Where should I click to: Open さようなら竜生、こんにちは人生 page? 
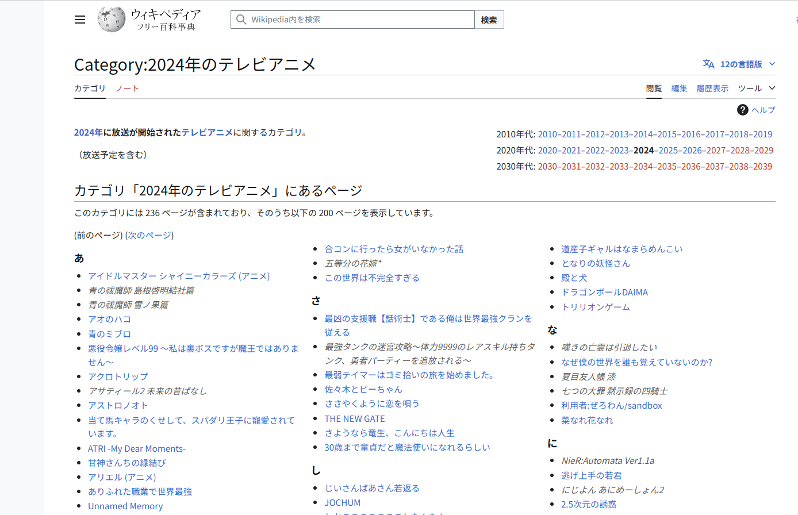389,433
